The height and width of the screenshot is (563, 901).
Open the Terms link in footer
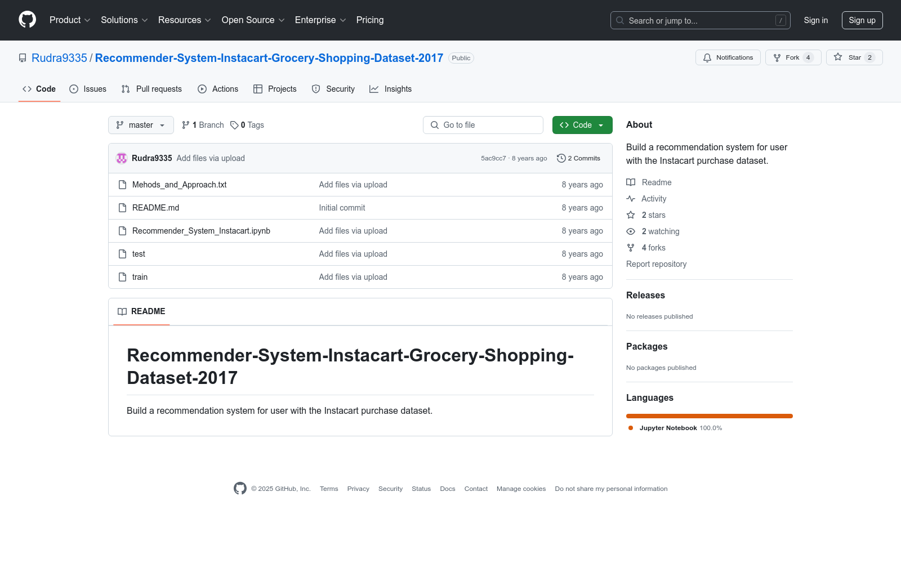click(329, 489)
